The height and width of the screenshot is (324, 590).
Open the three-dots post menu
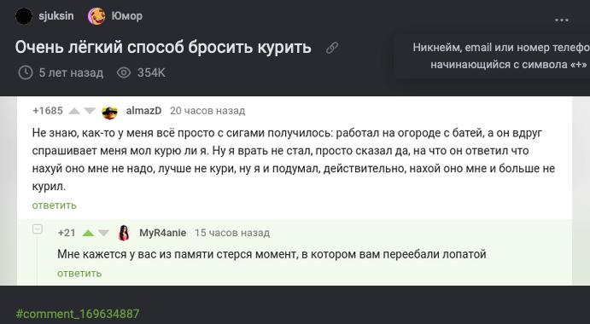(x=562, y=20)
